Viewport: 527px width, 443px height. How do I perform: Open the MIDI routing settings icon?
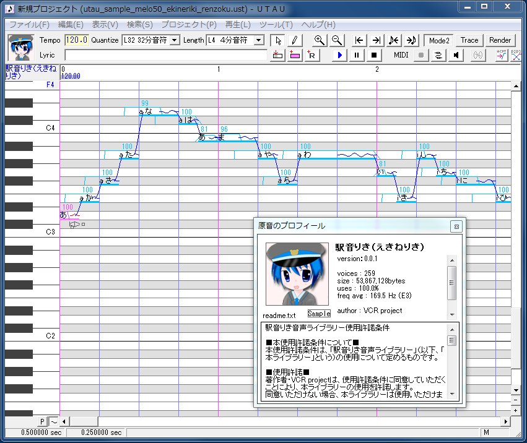438,55
